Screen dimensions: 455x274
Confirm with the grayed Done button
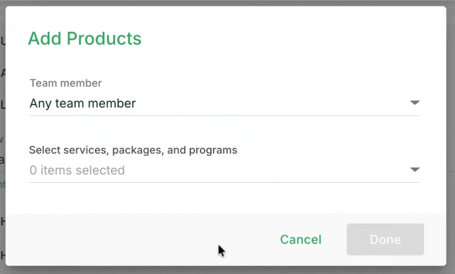click(x=385, y=239)
